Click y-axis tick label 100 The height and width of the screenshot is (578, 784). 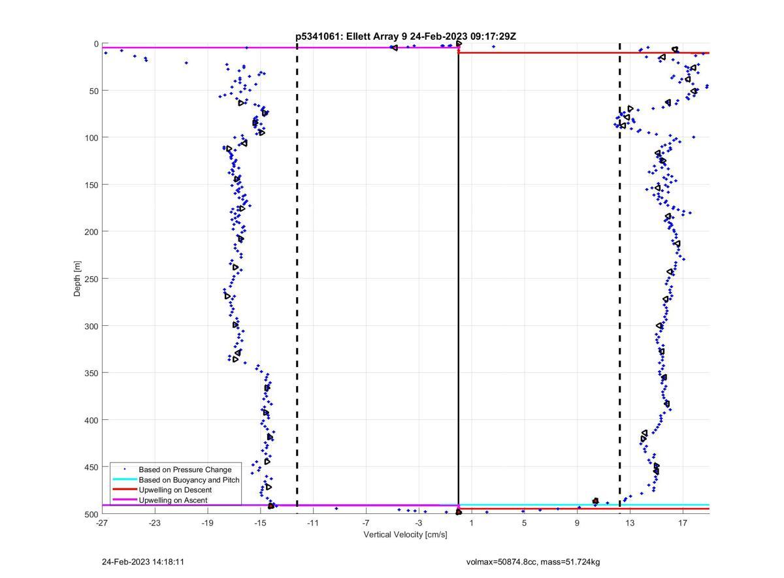click(92, 138)
